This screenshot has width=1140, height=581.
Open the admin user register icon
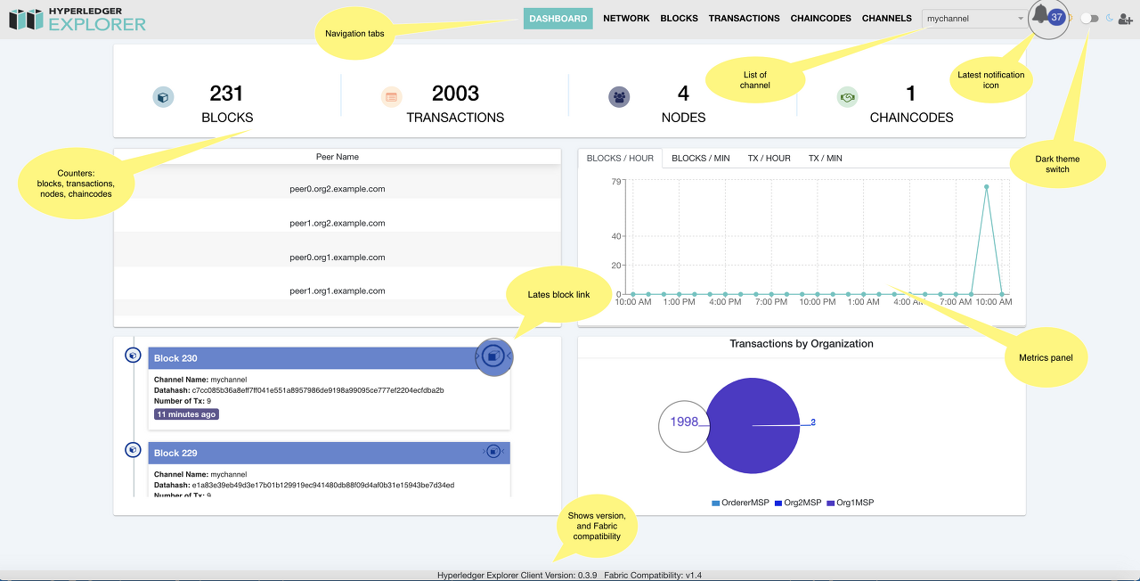pos(1125,18)
